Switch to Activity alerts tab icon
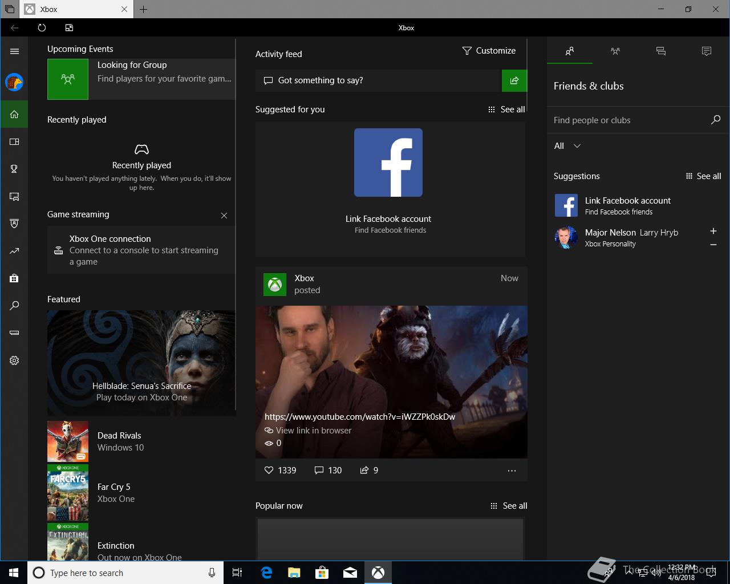730x584 pixels. [x=707, y=51]
